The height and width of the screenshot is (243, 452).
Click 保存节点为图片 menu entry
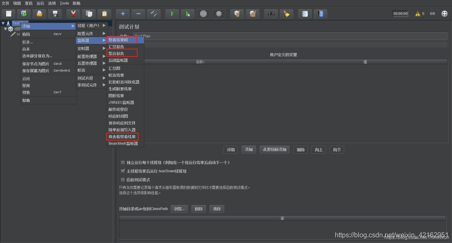[48, 64]
